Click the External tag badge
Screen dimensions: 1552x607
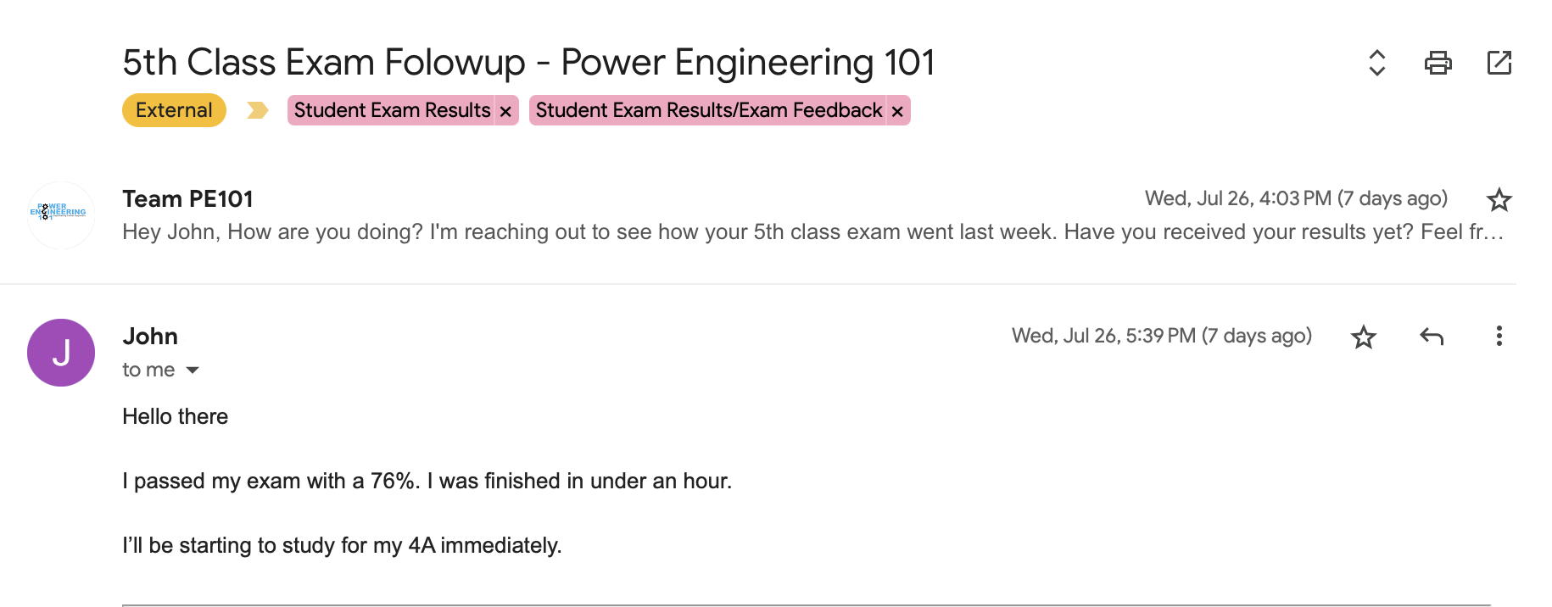click(174, 110)
